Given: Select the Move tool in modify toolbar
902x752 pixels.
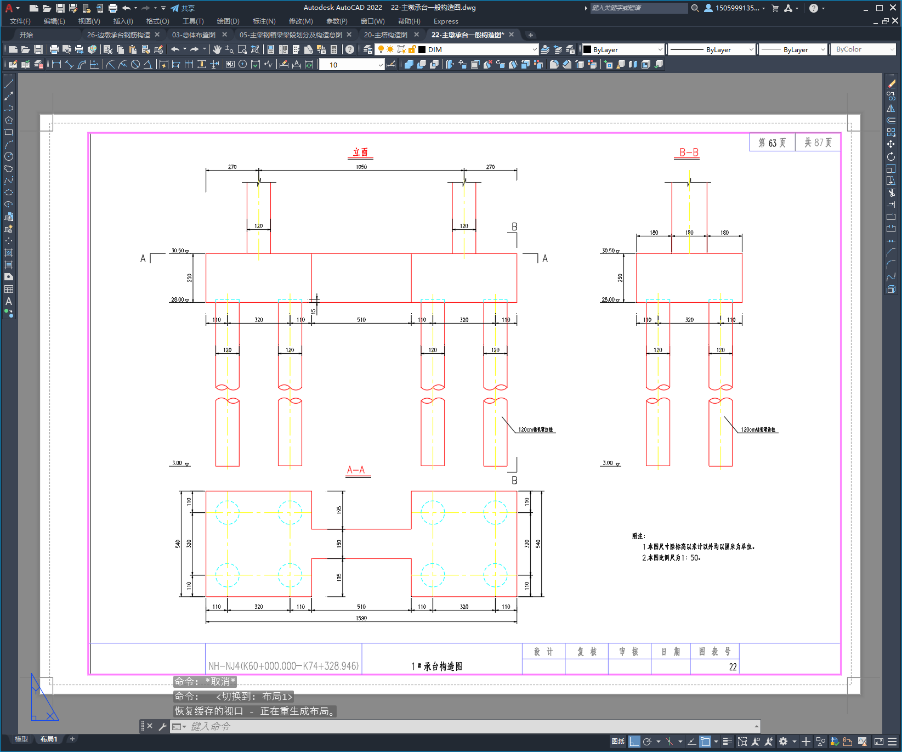Looking at the screenshot, I should point(891,144).
